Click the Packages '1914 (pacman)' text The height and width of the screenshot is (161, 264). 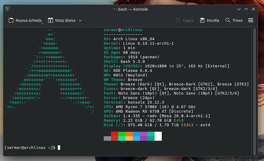(143, 57)
